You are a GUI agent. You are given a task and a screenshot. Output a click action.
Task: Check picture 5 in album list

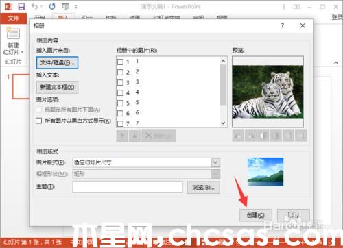(120, 103)
